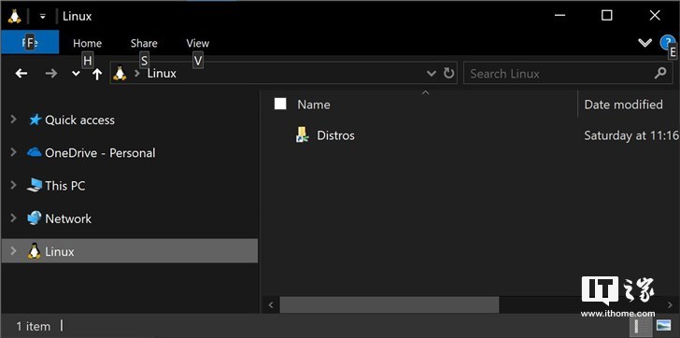The height and width of the screenshot is (338, 680).
Task: Open Help via the blue question icon
Action: [x=667, y=42]
